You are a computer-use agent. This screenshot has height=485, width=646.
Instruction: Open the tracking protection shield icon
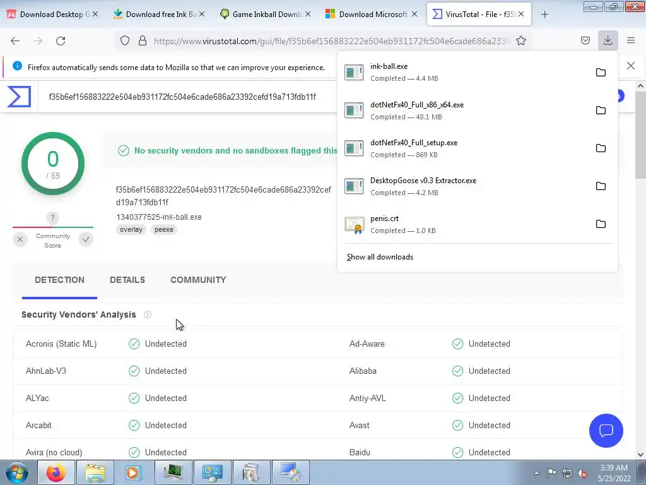[125, 40]
